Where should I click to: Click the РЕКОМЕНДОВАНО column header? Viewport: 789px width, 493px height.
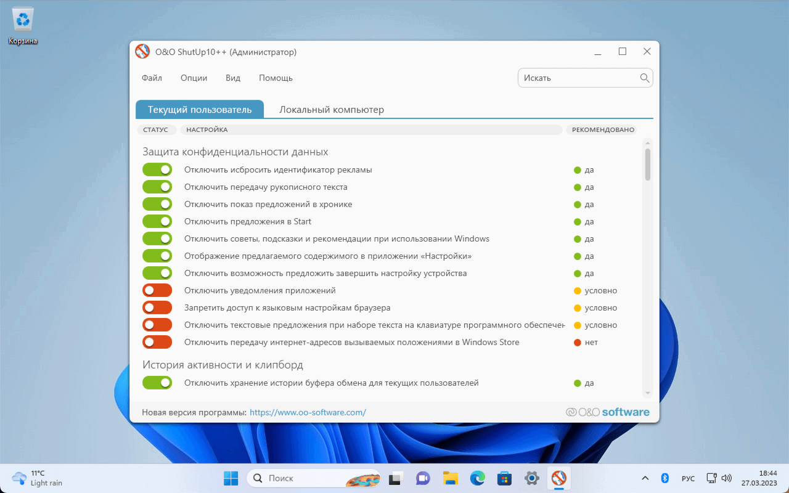coord(603,129)
